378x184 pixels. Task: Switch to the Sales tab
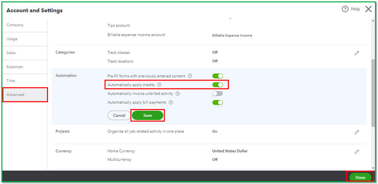(11, 53)
